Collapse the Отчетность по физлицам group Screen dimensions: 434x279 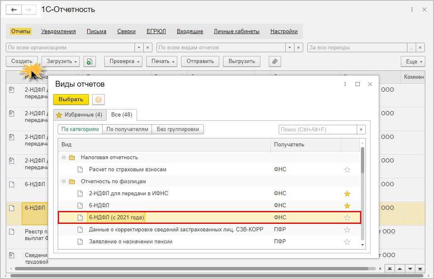(x=64, y=182)
